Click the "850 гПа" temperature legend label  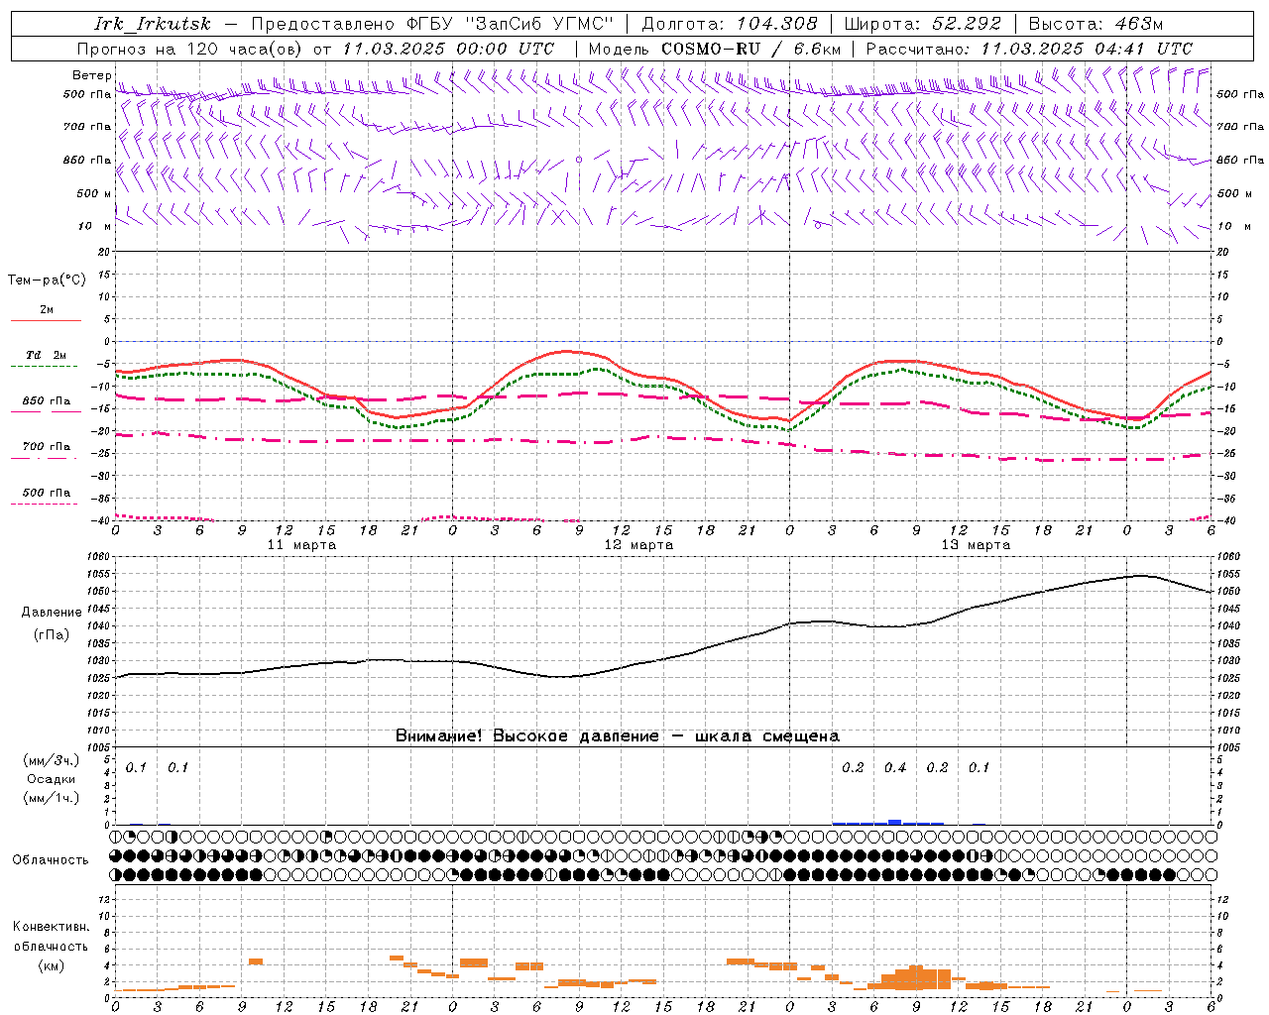click(46, 400)
